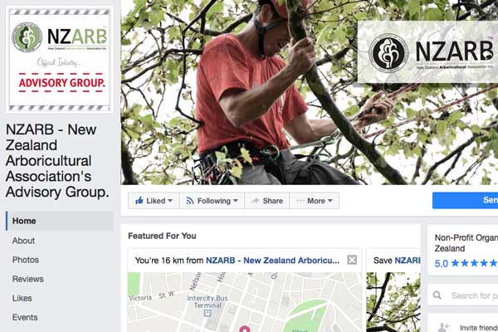Click the Share arrow icon
Viewport: 498px width, 332px height.
point(255,201)
